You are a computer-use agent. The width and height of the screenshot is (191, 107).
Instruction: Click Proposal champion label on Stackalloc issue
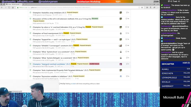point(72,12)
